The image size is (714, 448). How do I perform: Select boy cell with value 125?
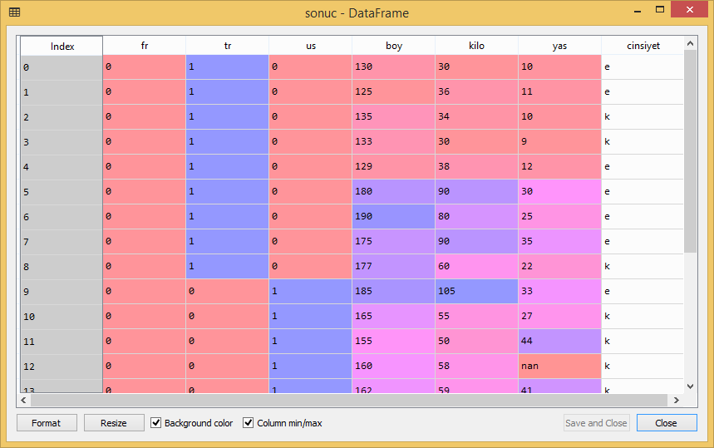click(x=393, y=92)
